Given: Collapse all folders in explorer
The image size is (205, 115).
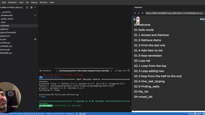Looking at the screenshot, I should [31, 7].
